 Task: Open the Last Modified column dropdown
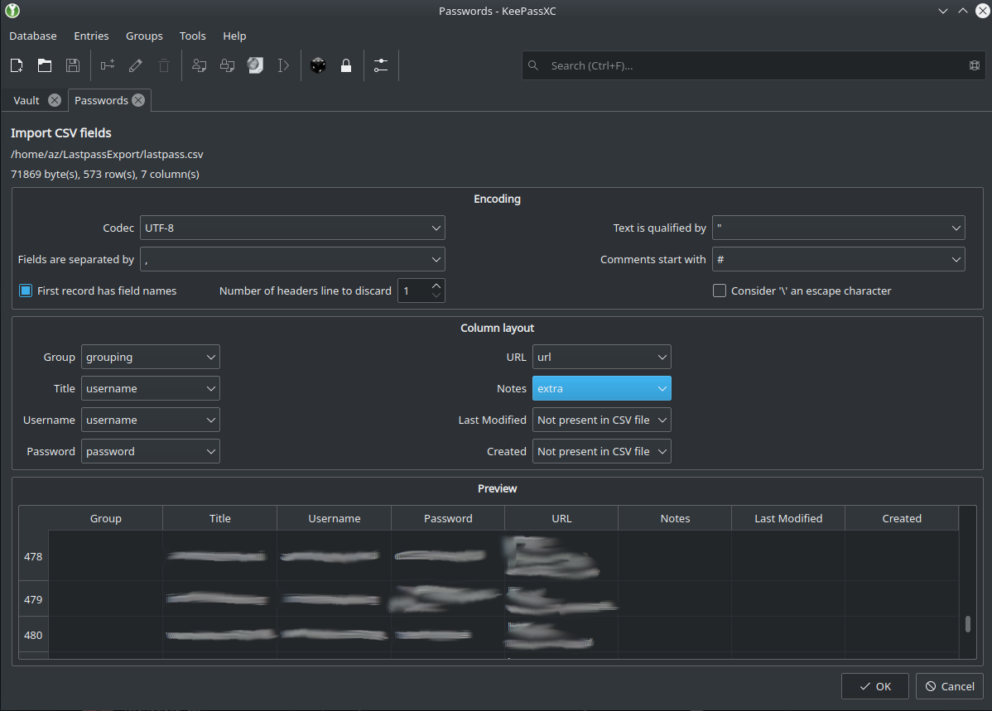coord(602,420)
